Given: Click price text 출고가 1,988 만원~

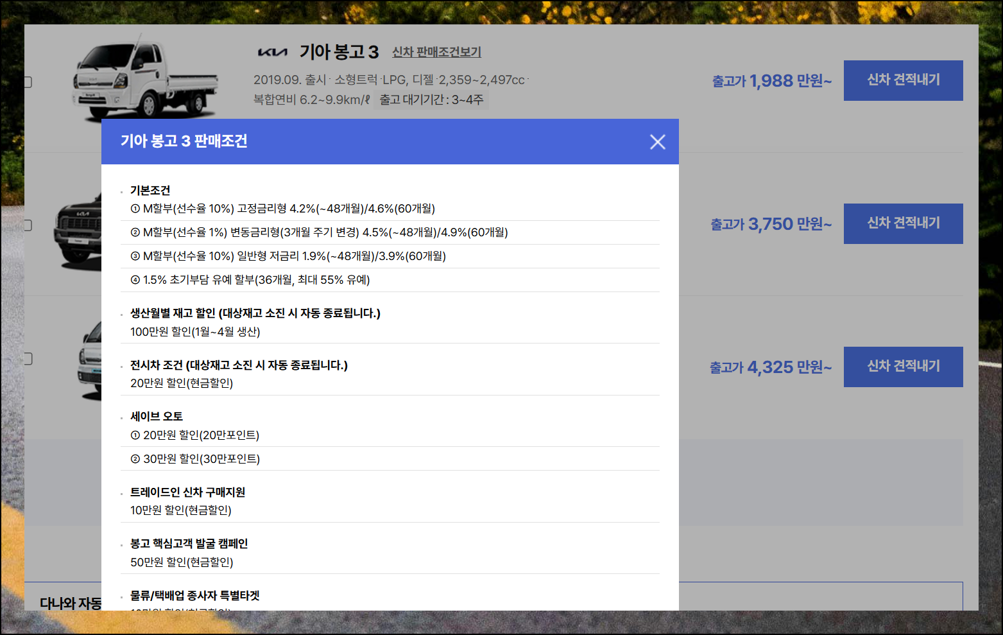Looking at the screenshot, I should [771, 81].
